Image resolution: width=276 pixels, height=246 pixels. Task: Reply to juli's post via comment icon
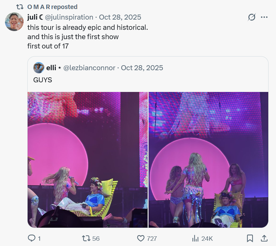click(x=32, y=238)
